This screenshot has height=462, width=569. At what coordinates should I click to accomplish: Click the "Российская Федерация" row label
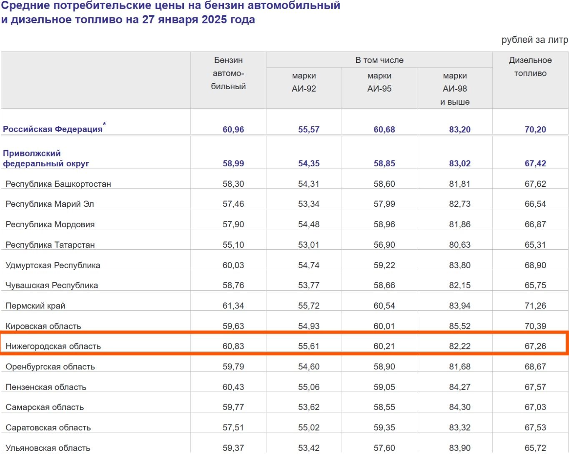point(53,129)
